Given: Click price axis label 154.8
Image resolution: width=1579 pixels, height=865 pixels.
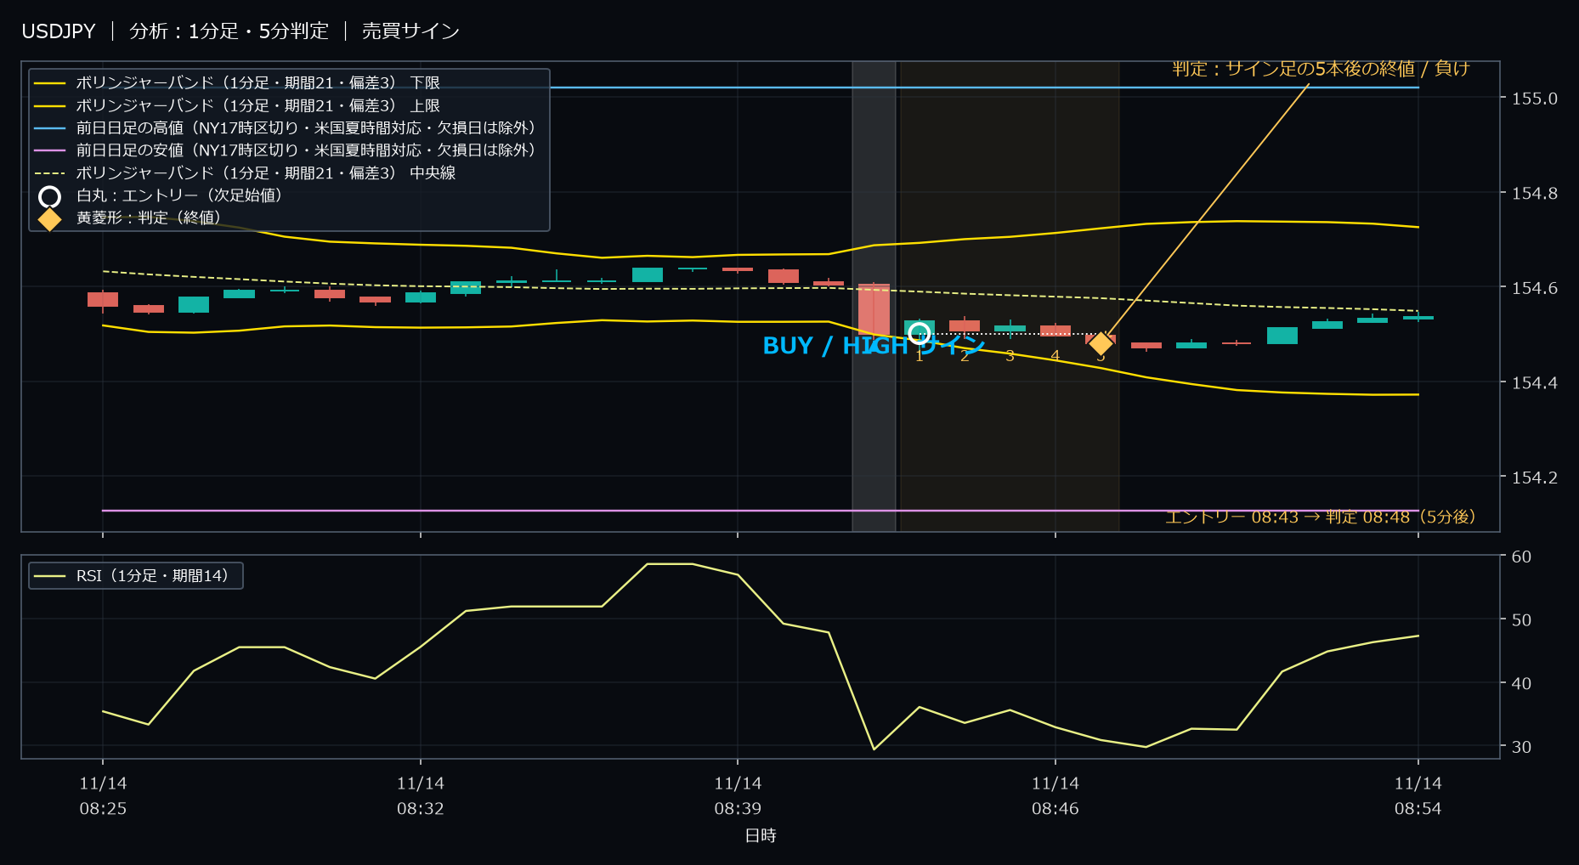Looking at the screenshot, I should [x=1535, y=194].
